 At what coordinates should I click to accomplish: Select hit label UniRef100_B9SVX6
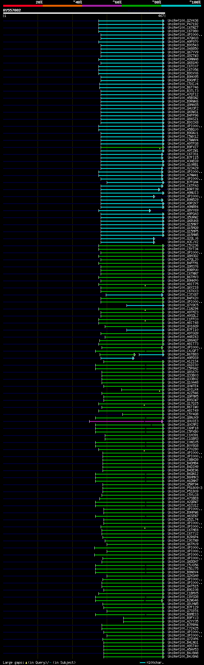tap(183, 73)
